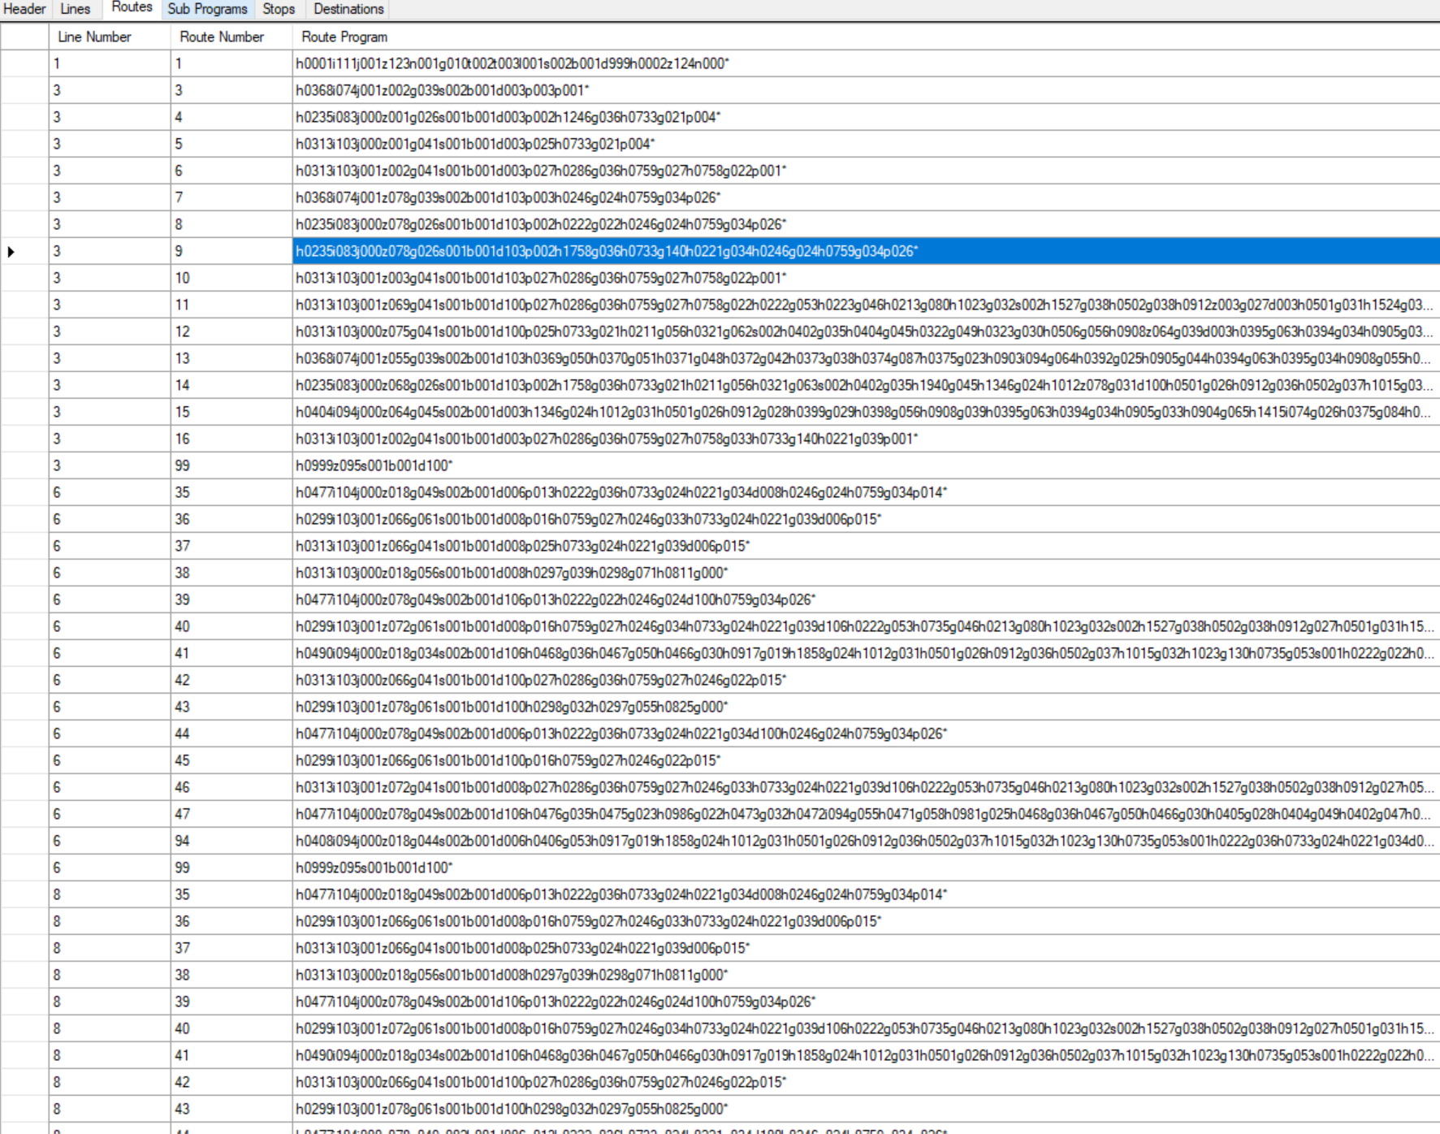
Task: Select route program of line 3 route 8
Action: tap(866, 224)
